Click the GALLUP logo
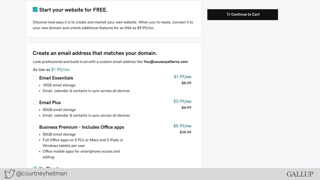 (x=300, y=174)
